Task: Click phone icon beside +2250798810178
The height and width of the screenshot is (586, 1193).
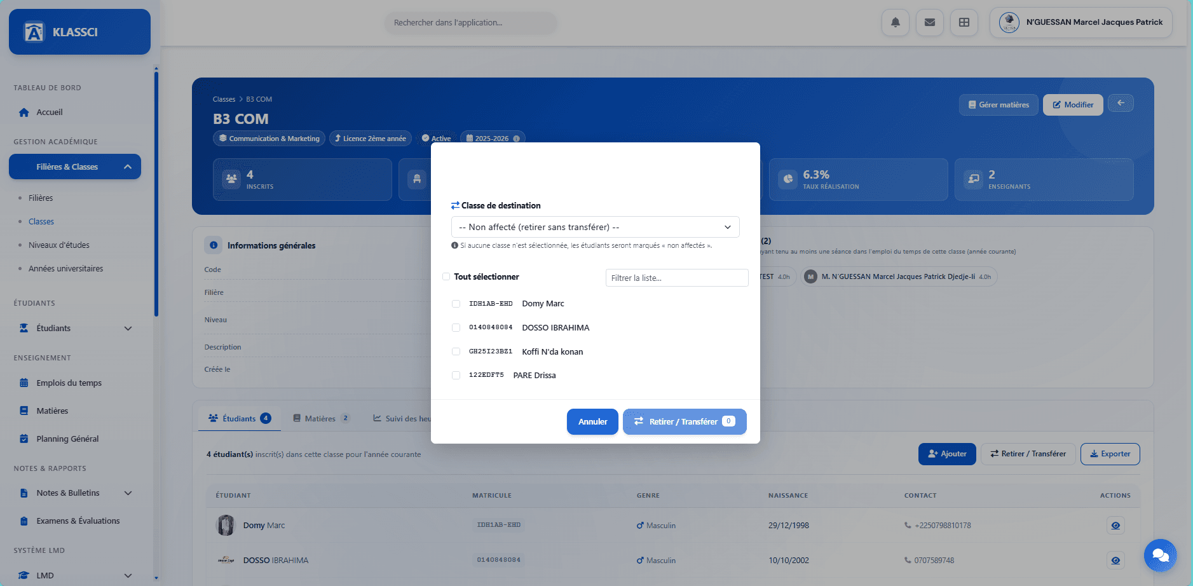Action: [x=908, y=526]
